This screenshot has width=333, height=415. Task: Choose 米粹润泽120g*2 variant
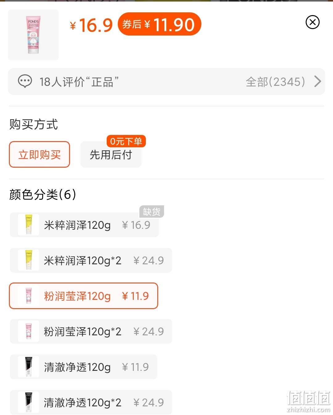(x=91, y=260)
